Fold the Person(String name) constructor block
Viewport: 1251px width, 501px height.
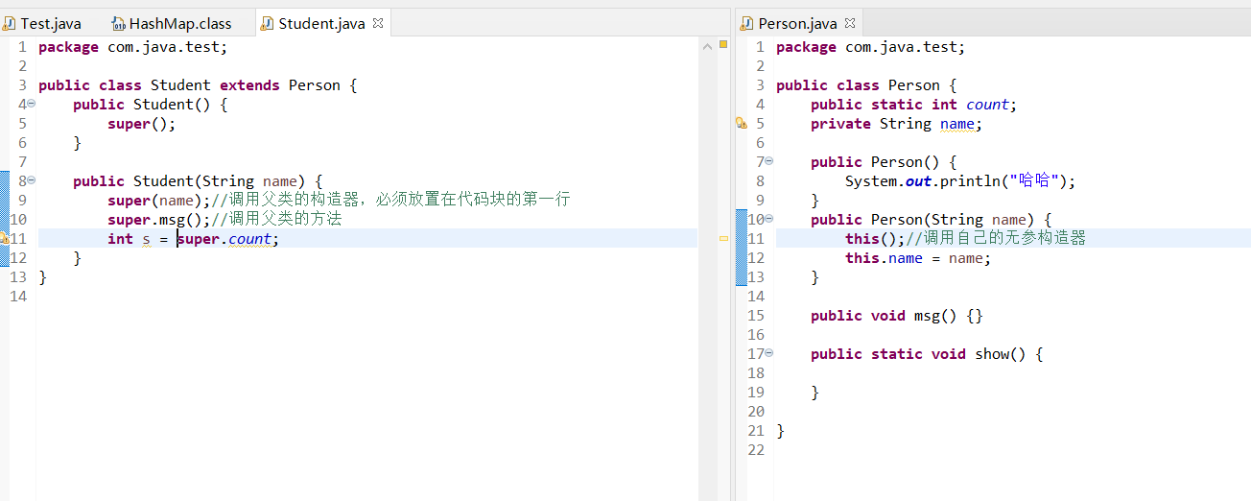pos(768,219)
